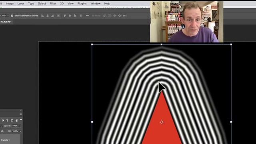Screen dimensions: 256x144
Task: Click Align top edges icon
Action: pyautogui.click(x=65, y=16)
